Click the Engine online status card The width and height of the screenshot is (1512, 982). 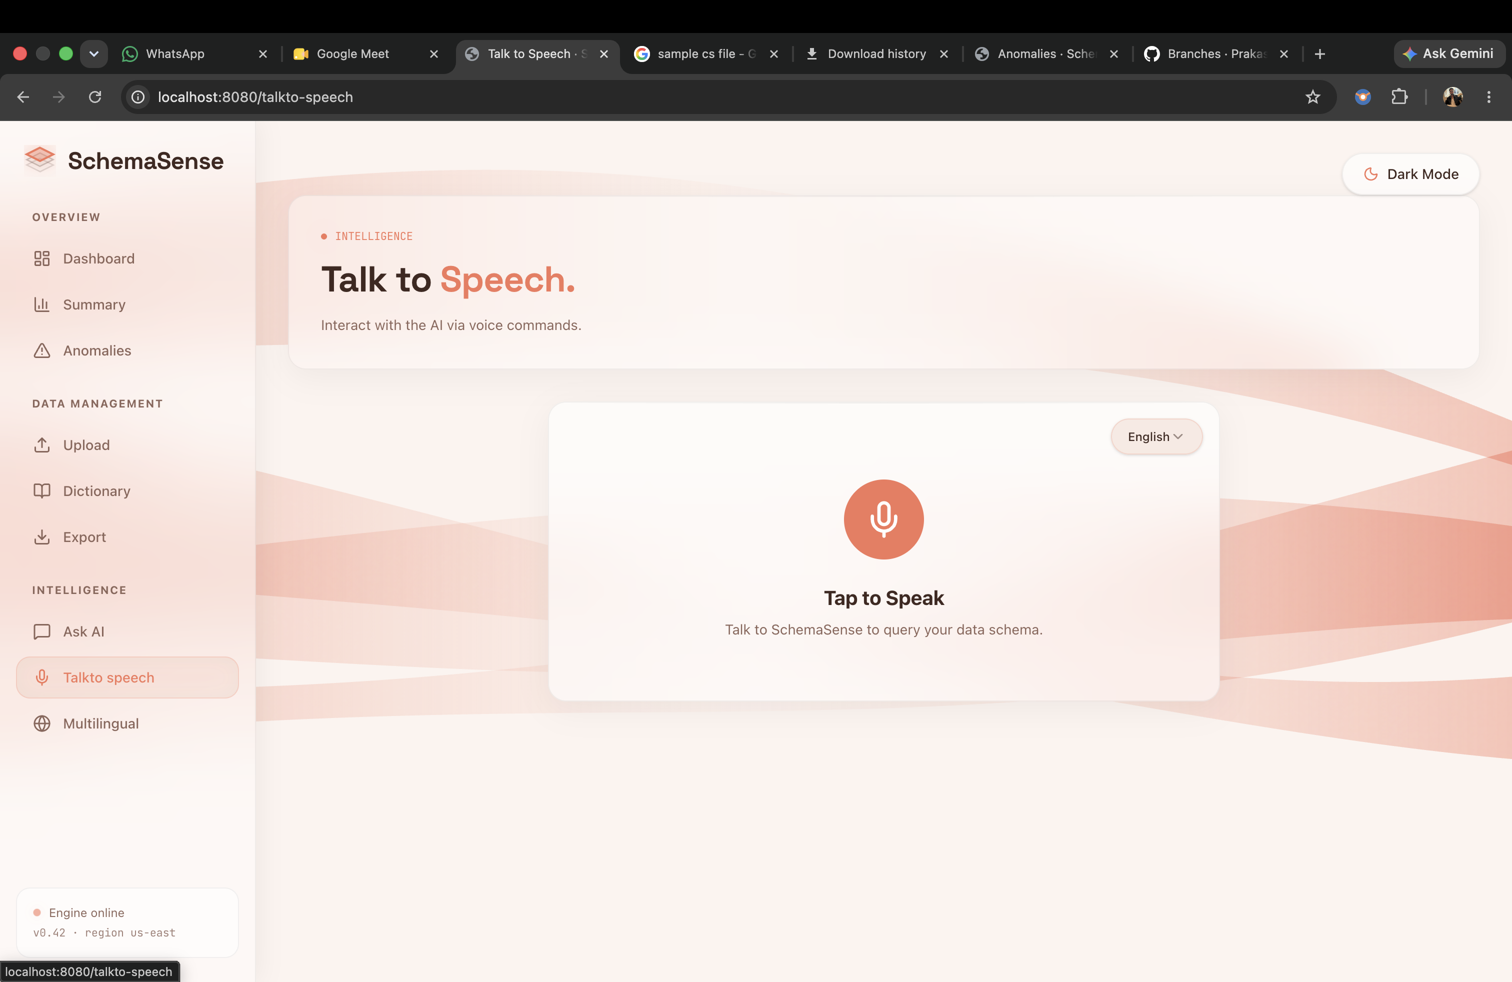pos(127,922)
